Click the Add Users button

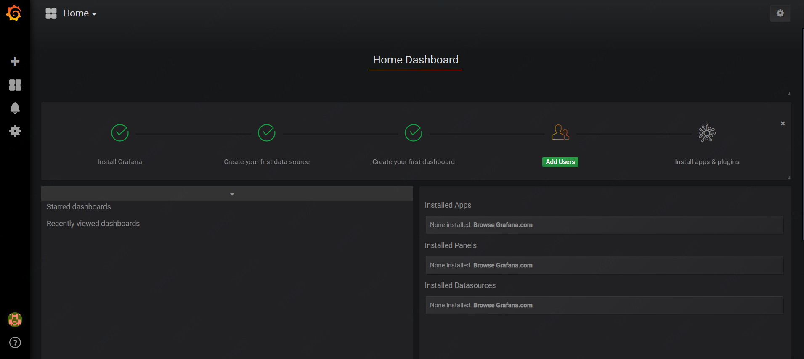tap(560, 162)
